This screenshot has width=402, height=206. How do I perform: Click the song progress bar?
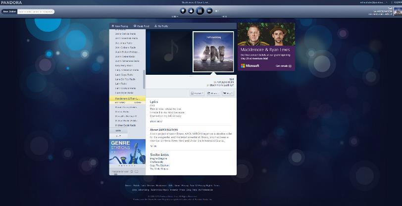click(x=200, y=17)
